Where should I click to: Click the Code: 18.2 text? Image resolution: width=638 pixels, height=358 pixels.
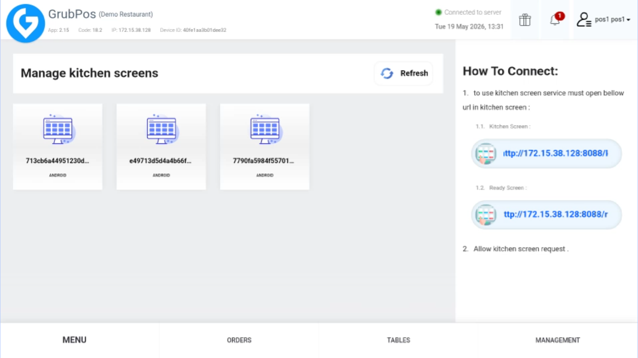pyautogui.click(x=90, y=30)
